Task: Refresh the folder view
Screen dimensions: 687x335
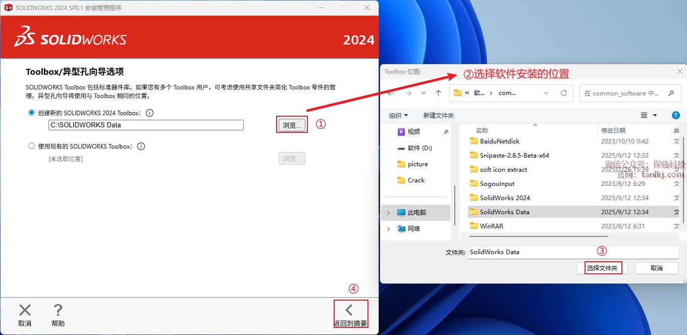Action: click(x=564, y=93)
